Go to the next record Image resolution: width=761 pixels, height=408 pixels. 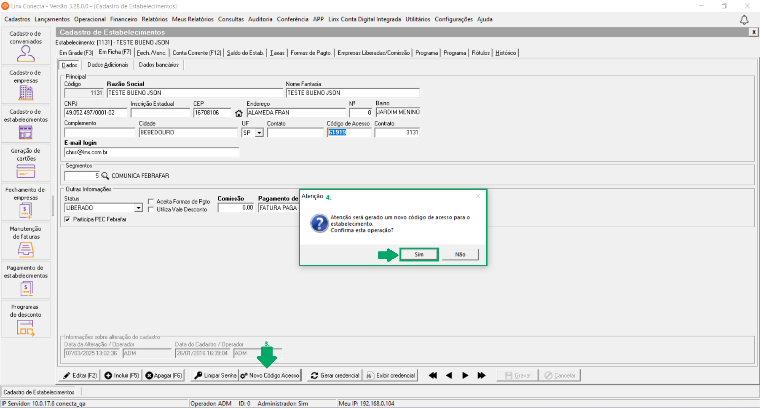point(465,376)
